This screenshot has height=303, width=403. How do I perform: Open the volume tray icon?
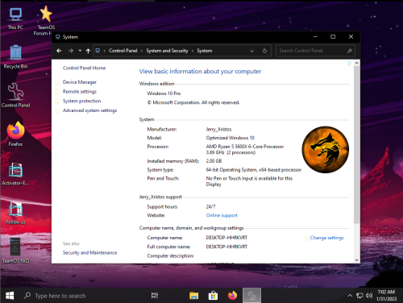pos(369,296)
